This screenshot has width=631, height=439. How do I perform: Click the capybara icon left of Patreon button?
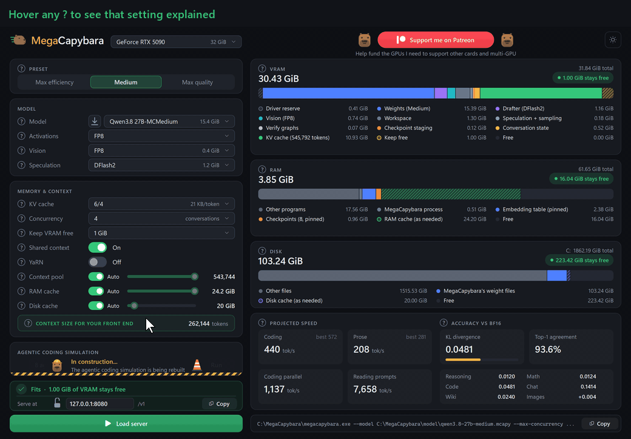[364, 40]
